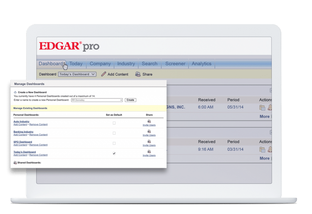Expand the Today's Dashboard dropdown
This screenshot has height=214, width=312.
point(77,74)
